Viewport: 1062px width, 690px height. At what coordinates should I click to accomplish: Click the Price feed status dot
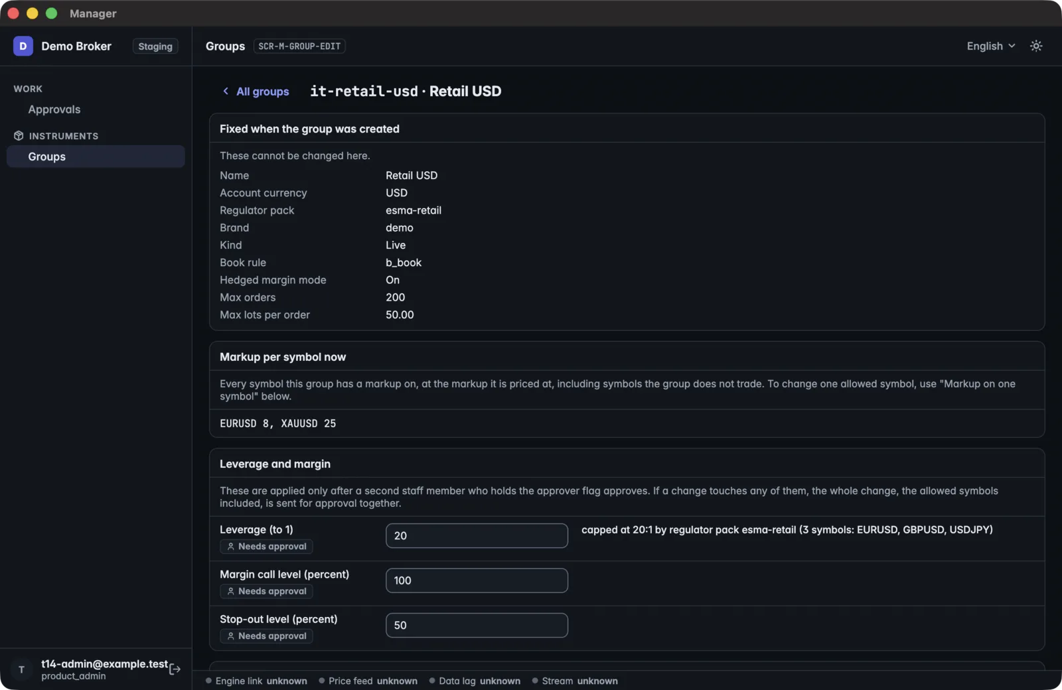[322, 681]
